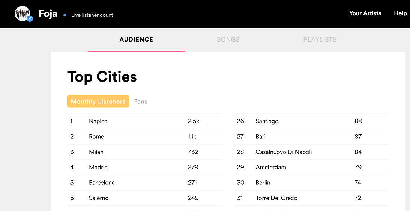This screenshot has height=211, width=410.
Task: Open the Live listener count link
Action: pyautogui.click(x=92, y=15)
